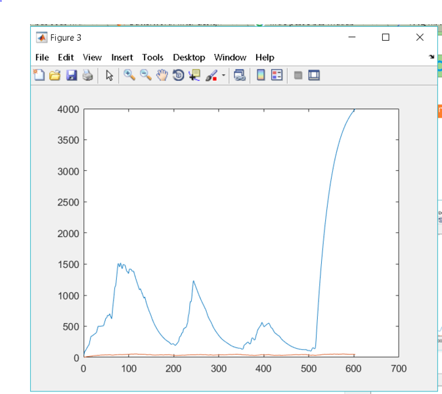442x394 pixels.
Task: Click the Hide Plot Tools icon
Action: coord(298,76)
